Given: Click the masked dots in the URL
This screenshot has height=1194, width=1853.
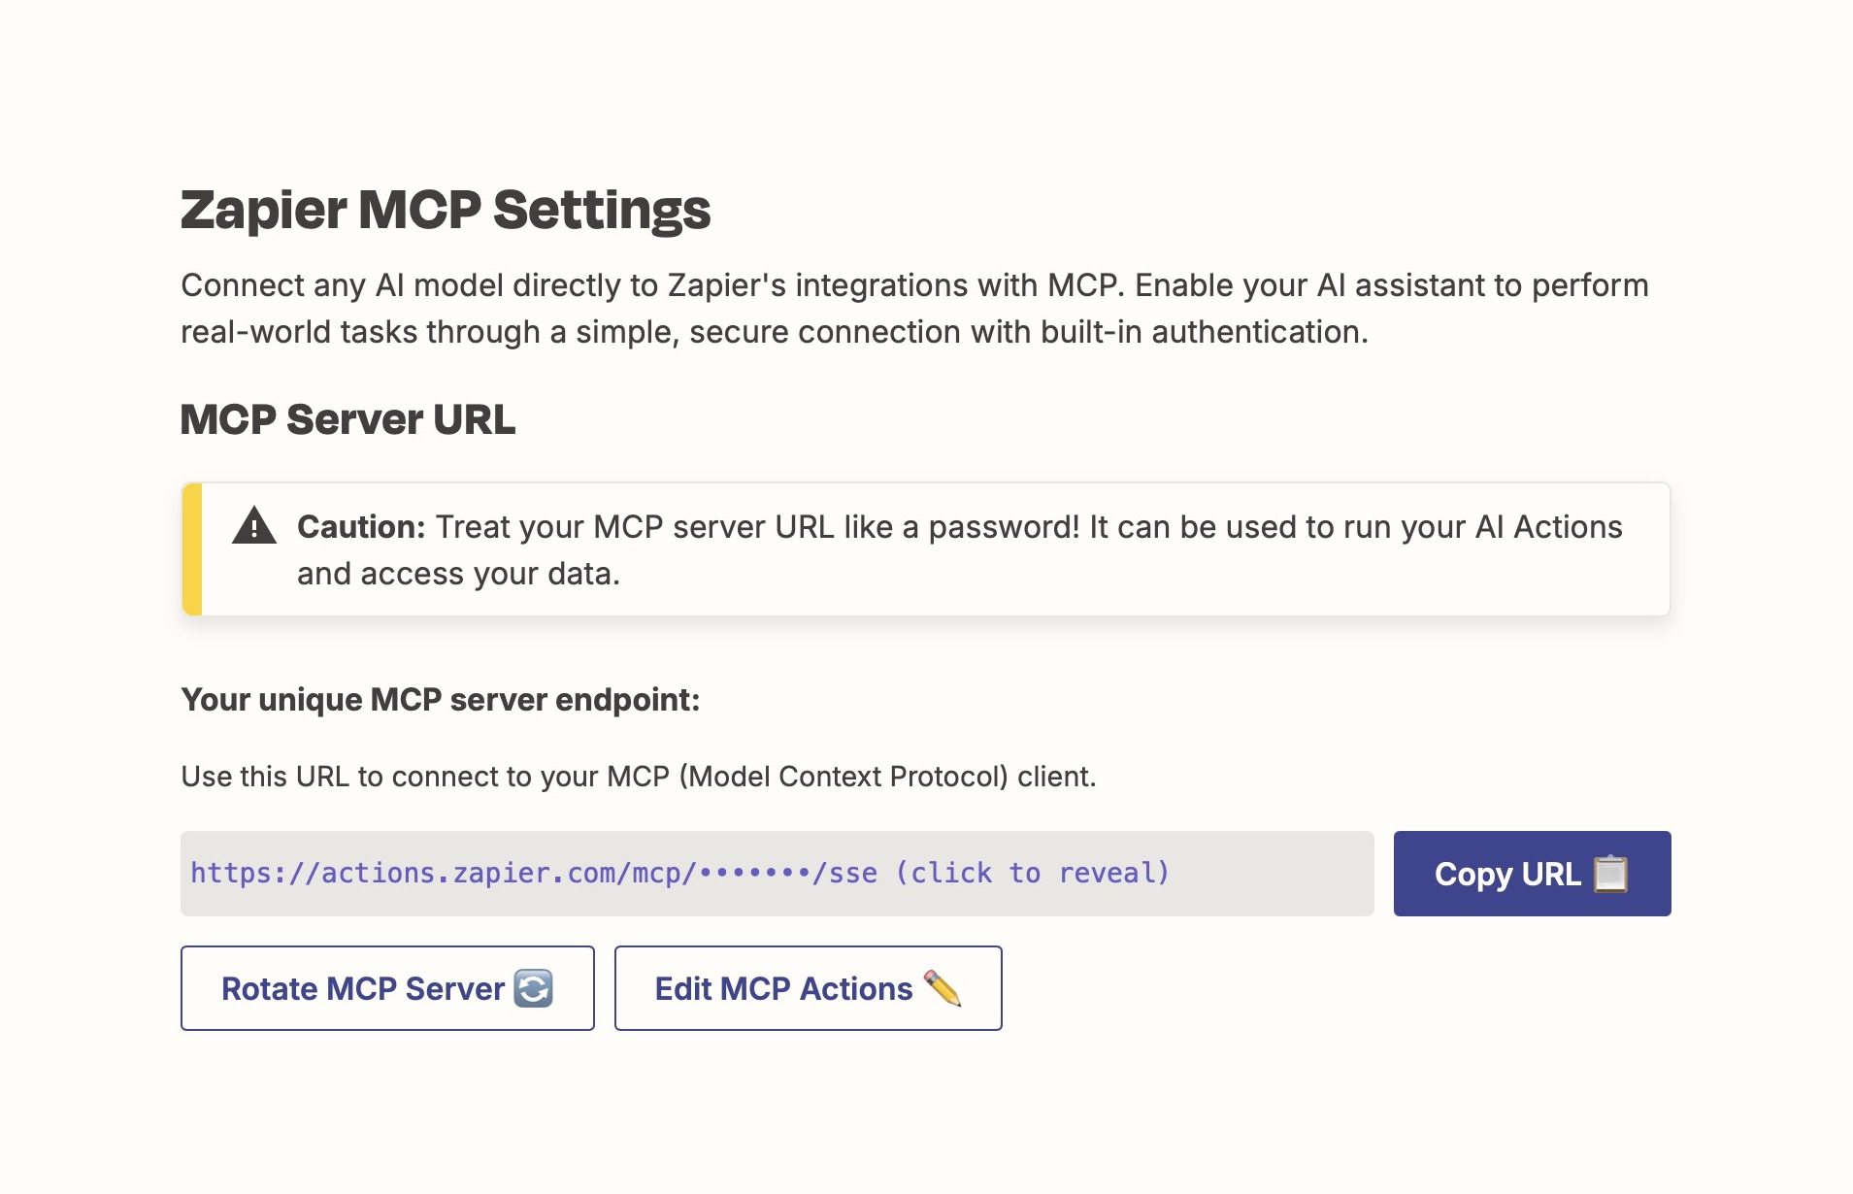Looking at the screenshot, I should 754,874.
